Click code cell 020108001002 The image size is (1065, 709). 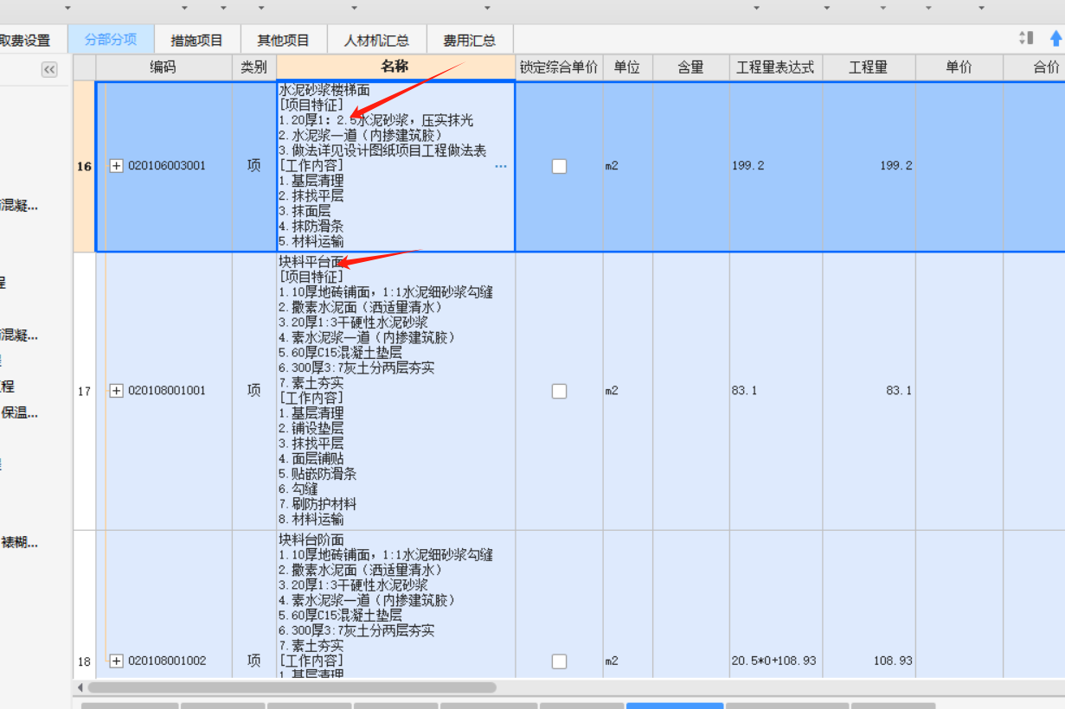click(x=167, y=661)
